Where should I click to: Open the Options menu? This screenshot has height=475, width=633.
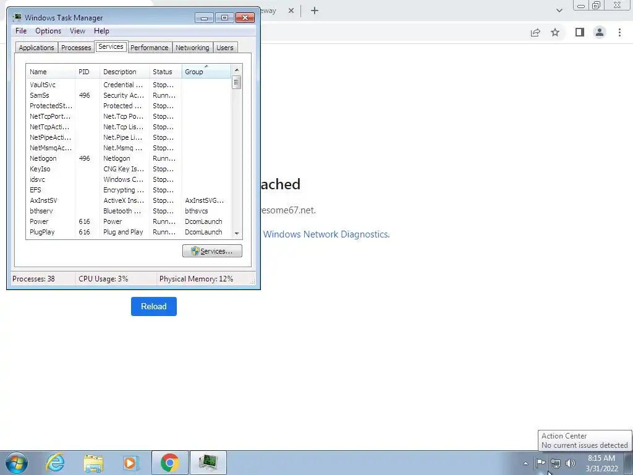pos(48,31)
